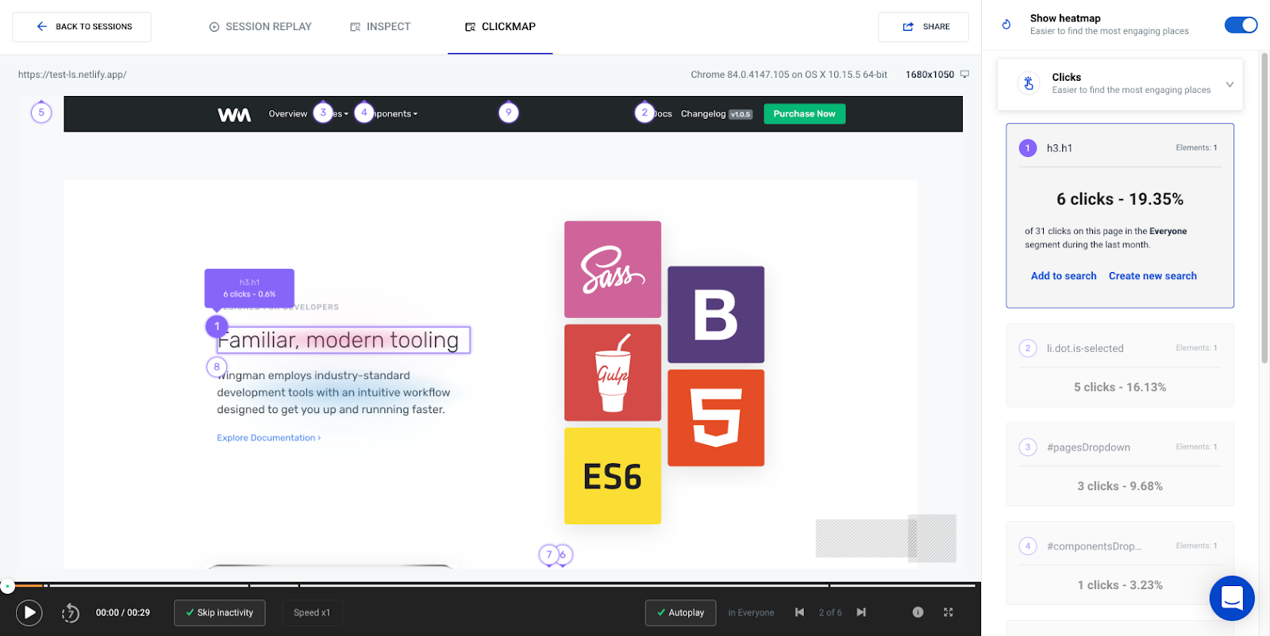The width and height of the screenshot is (1270, 636).
Task: Click the Familiar, modern tooling heading
Action: click(343, 340)
